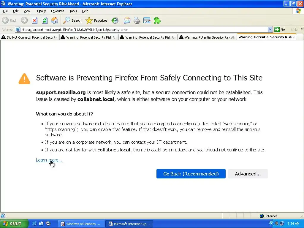The width and height of the screenshot is (304, 228).
Task: Launch Internet Explorer from quick launch
Action: 34,224
